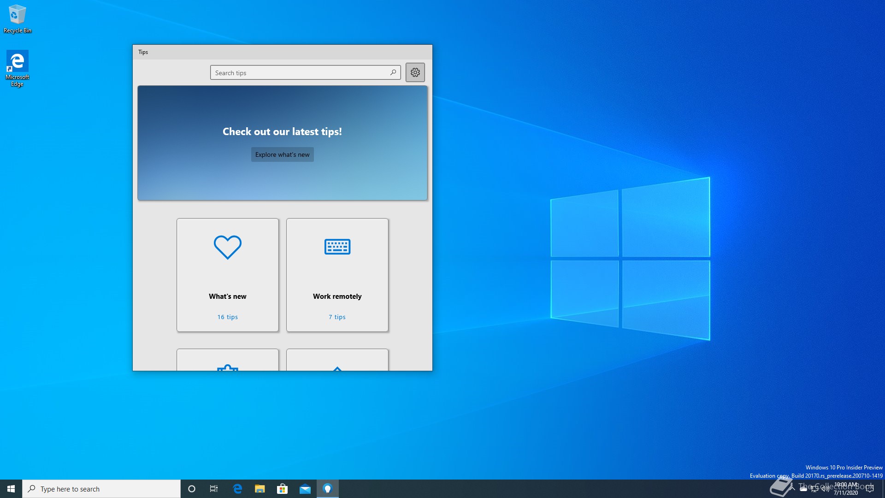
Task: Click Show desktop sliver at taskbar edge
Action: pos(883,489)
